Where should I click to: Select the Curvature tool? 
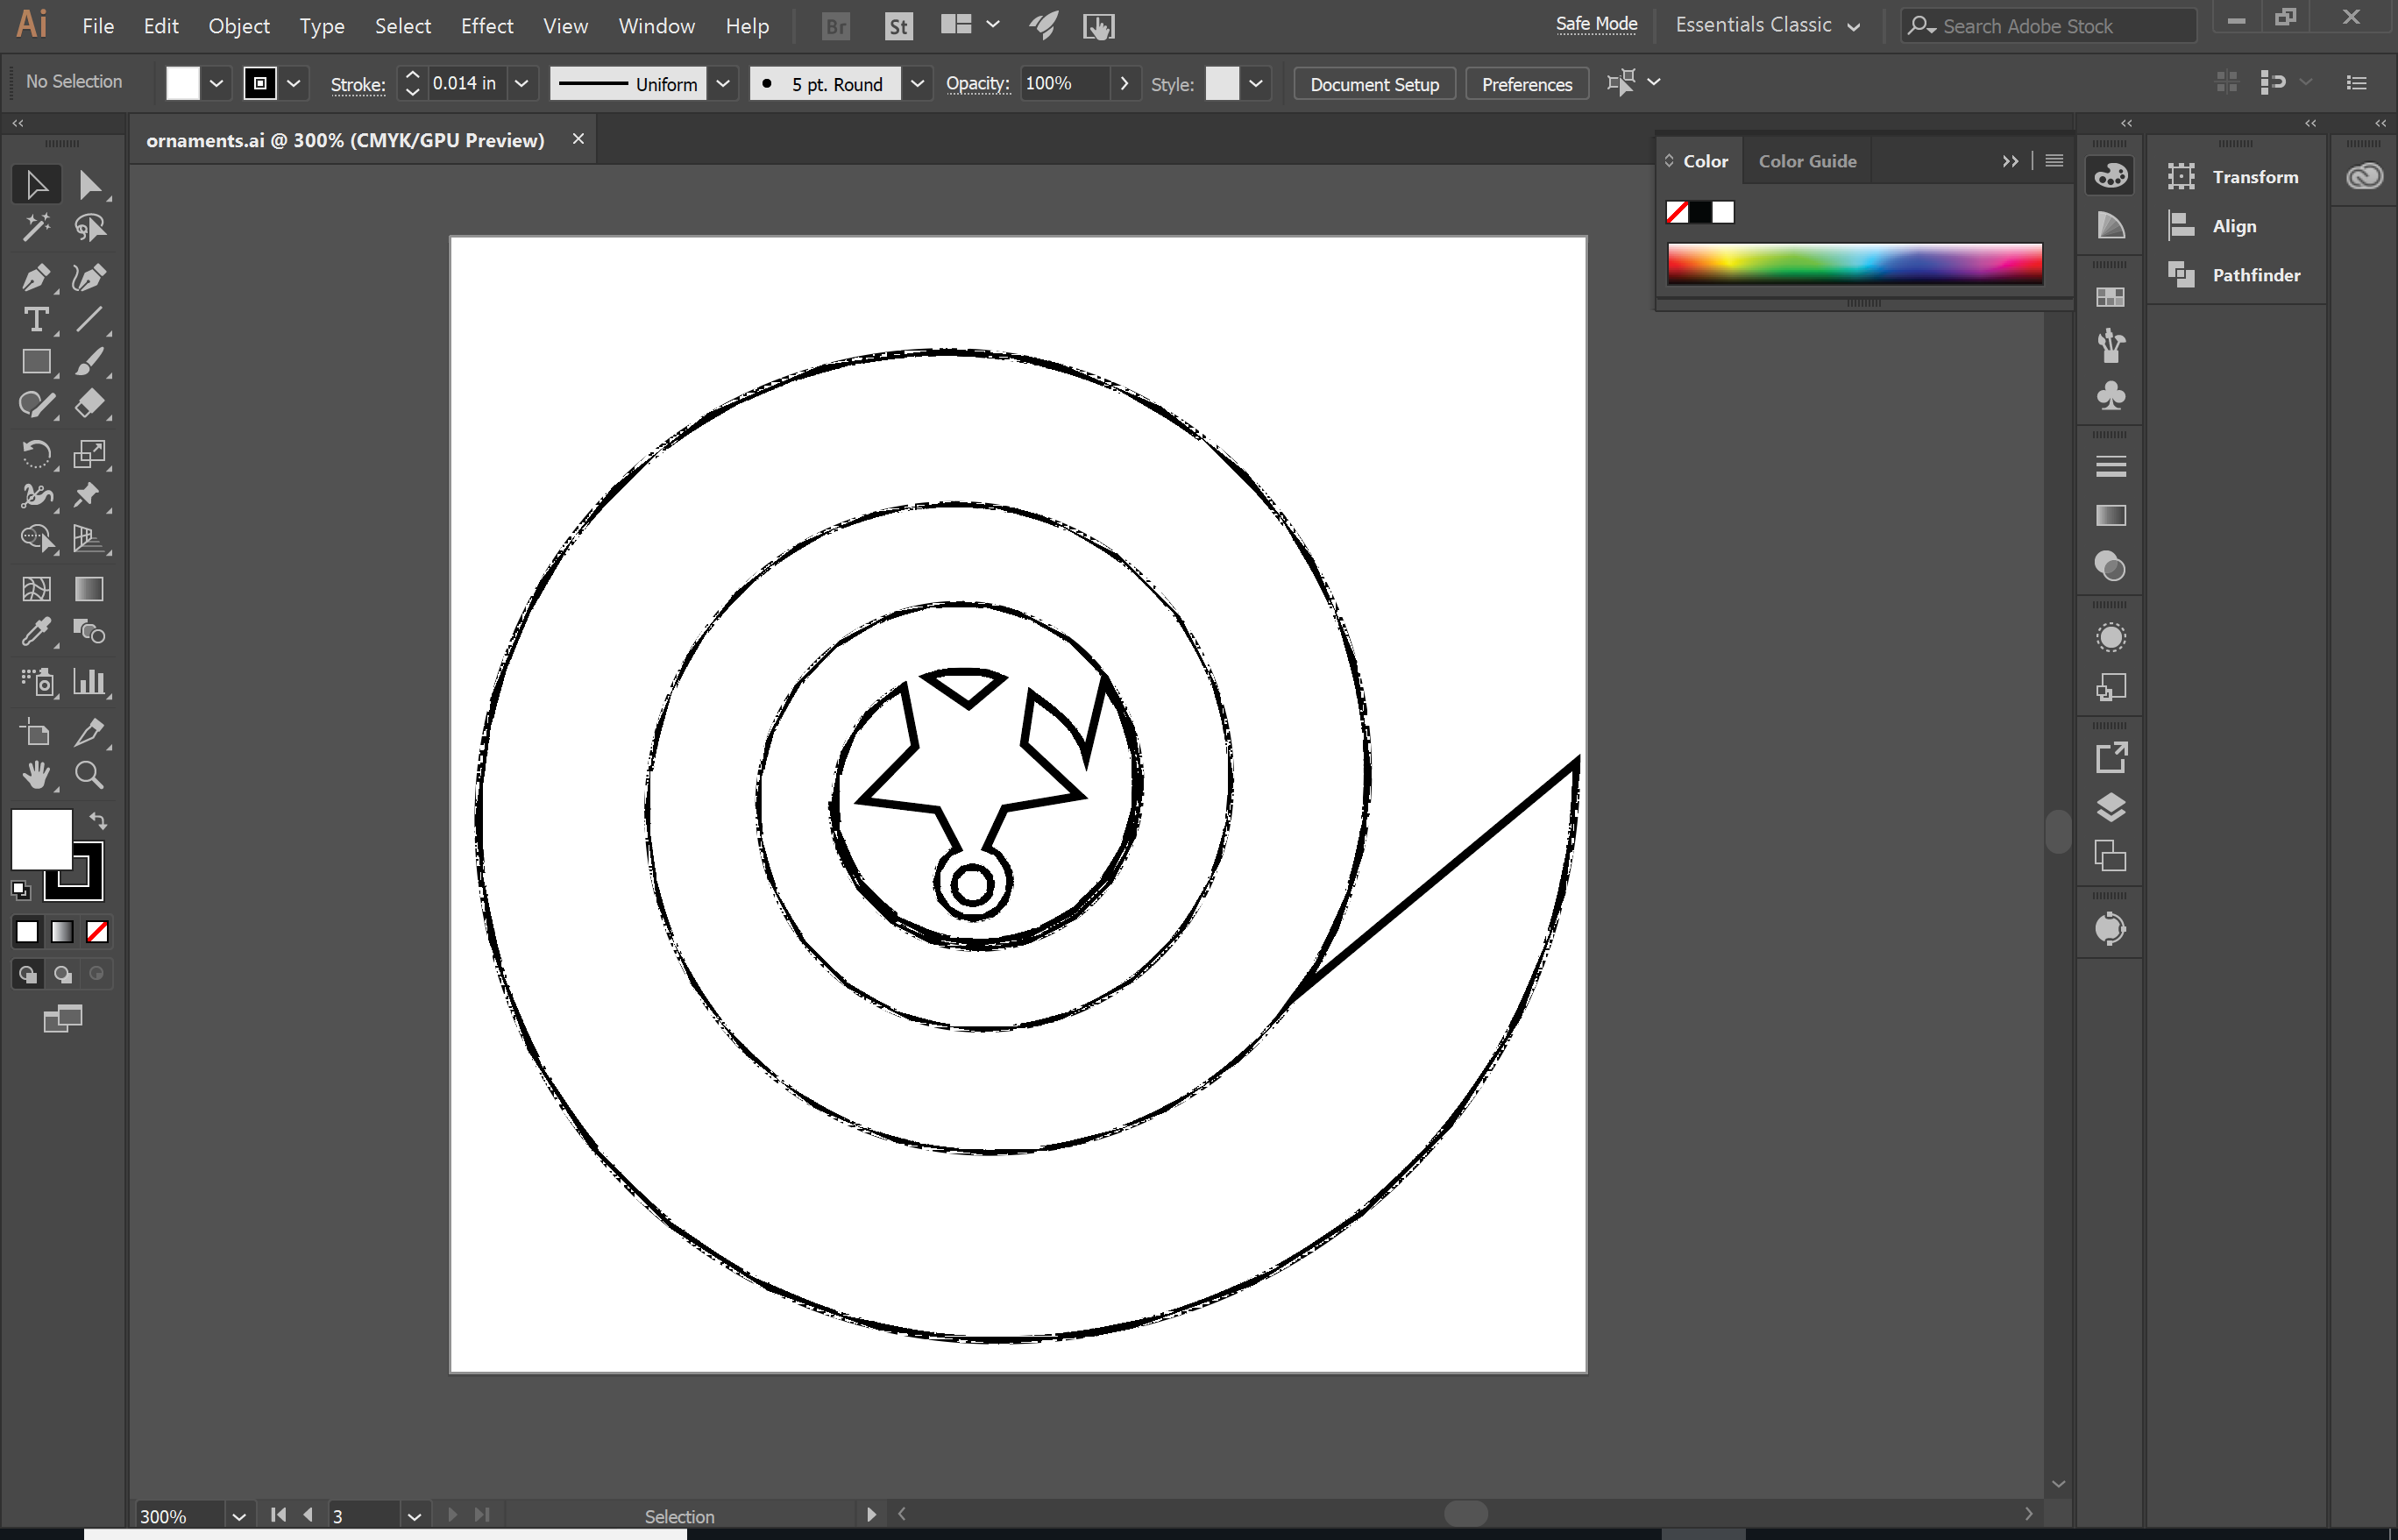tap(89, 278)
